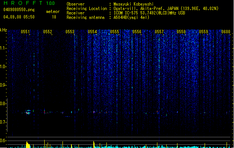234x148 pixels.
Task: Click the tall yellow intensity spike near 0552
Action: pos(44,144)
